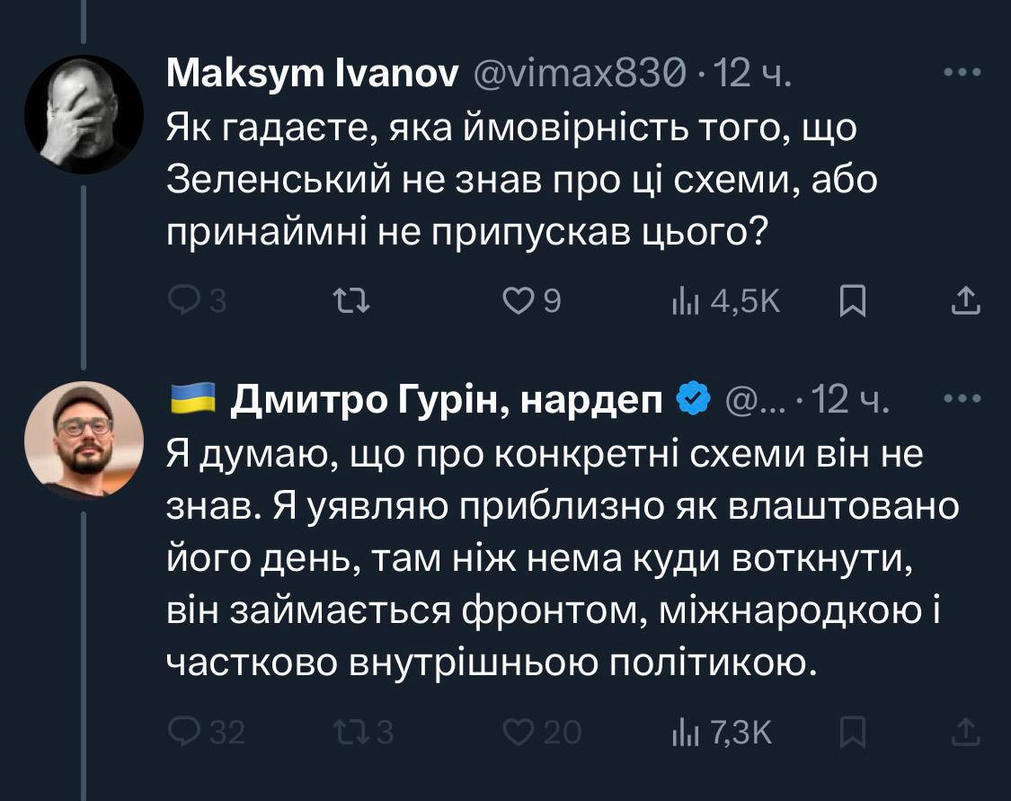Open Maksym Ivanov display name link

pos(311,75)
